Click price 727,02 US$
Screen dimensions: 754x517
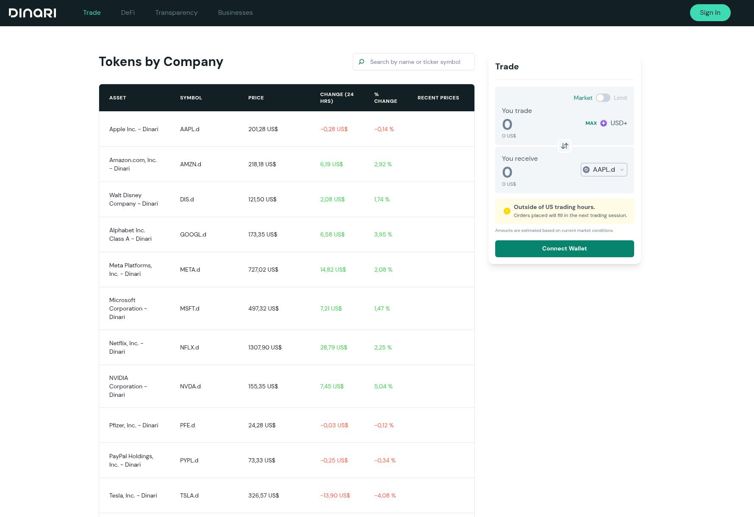point(263,269)
